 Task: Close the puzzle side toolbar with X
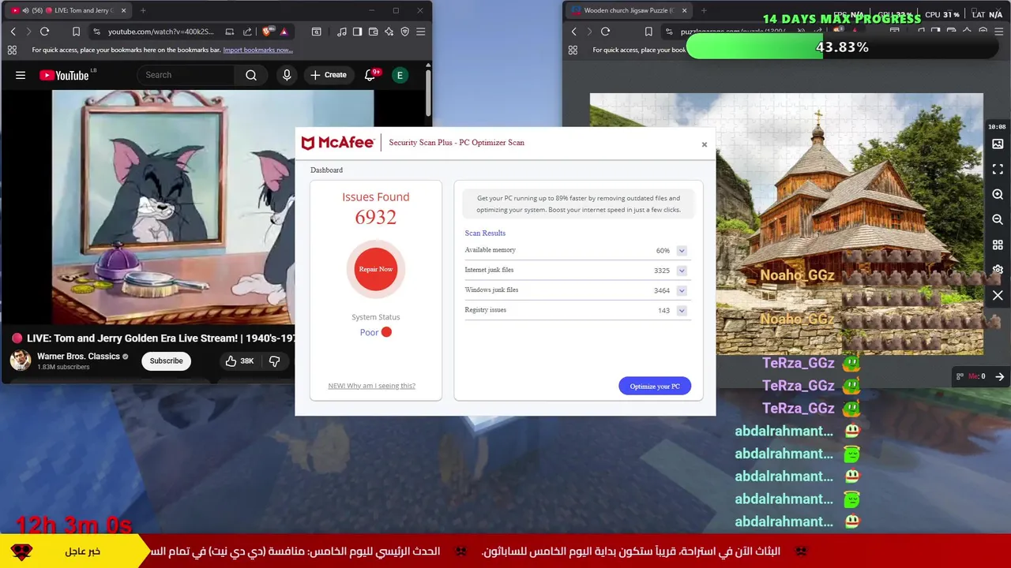pos(998,295)
